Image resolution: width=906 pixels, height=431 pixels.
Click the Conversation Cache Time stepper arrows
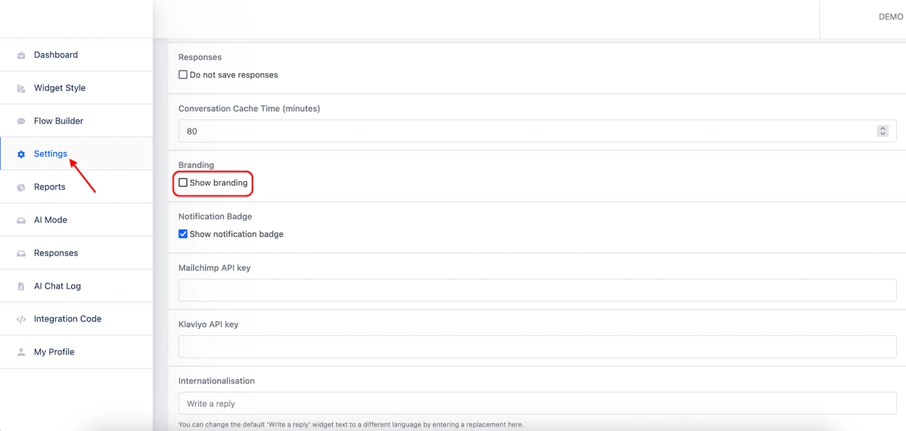(x=883, y=131)
